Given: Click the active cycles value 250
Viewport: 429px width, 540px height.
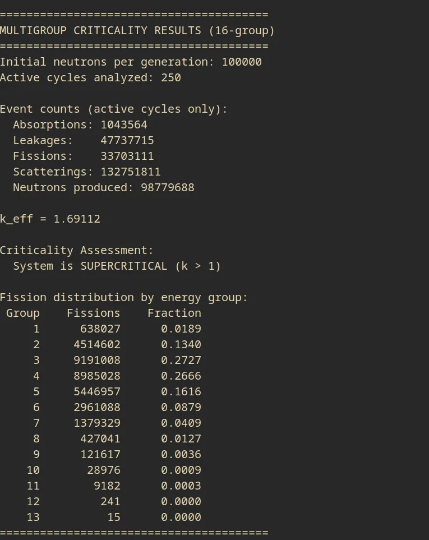Looking at the screenshot, I should [x=171, y=77].
